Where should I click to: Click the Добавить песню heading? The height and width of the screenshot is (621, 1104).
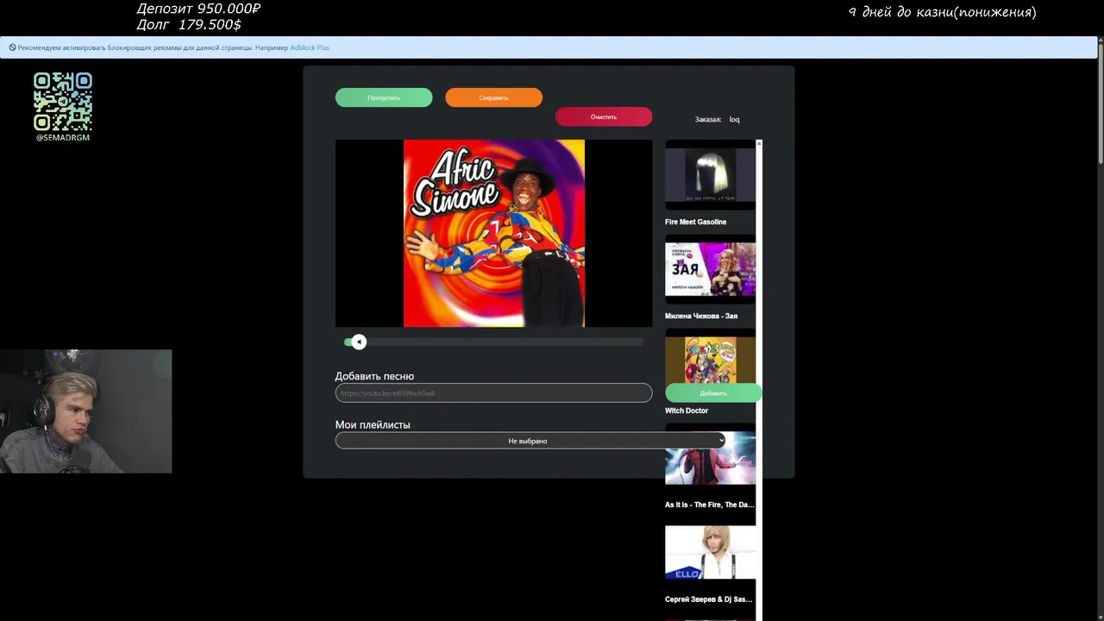(374, 376)
